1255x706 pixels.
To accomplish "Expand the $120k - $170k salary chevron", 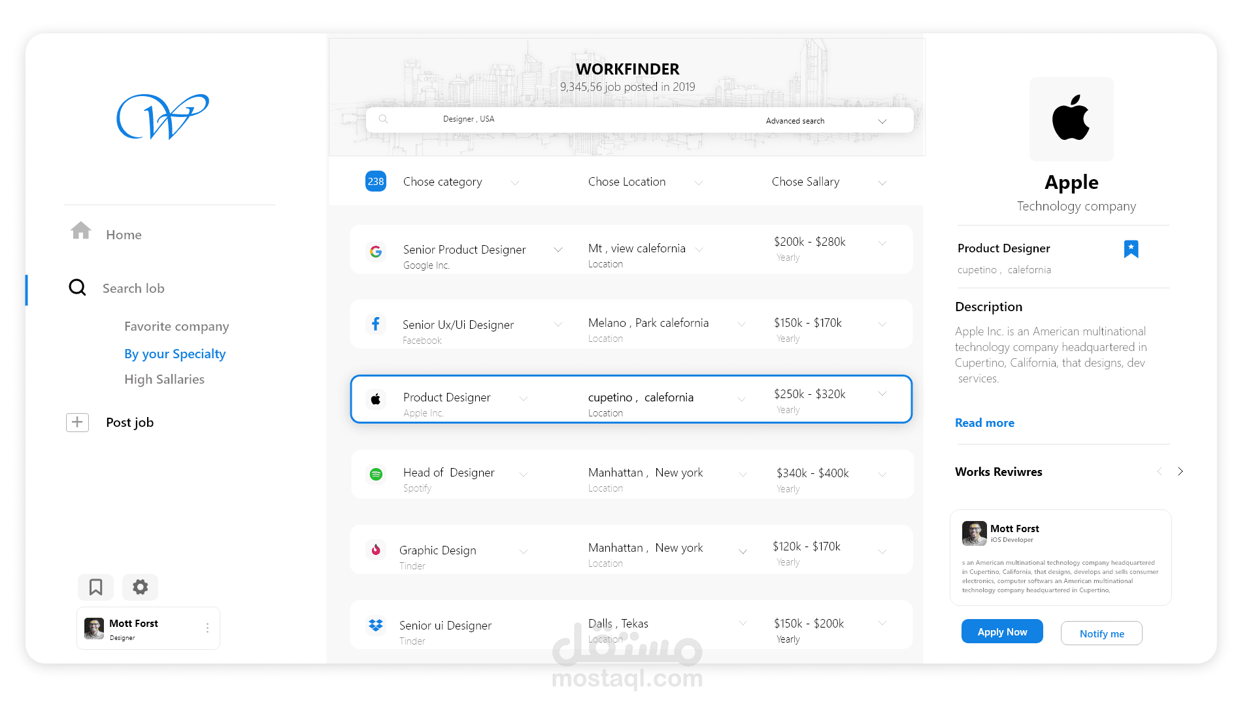I will pyautogui.click(x=882, y=552).
